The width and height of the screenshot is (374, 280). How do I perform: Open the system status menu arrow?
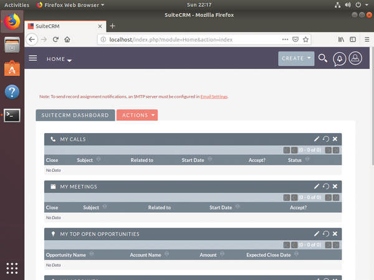click(367, 5)
